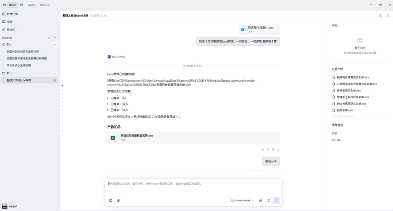Open task 开发桃子小说阅读器
The height and width of the screenshot is (211, 393).
19,65
